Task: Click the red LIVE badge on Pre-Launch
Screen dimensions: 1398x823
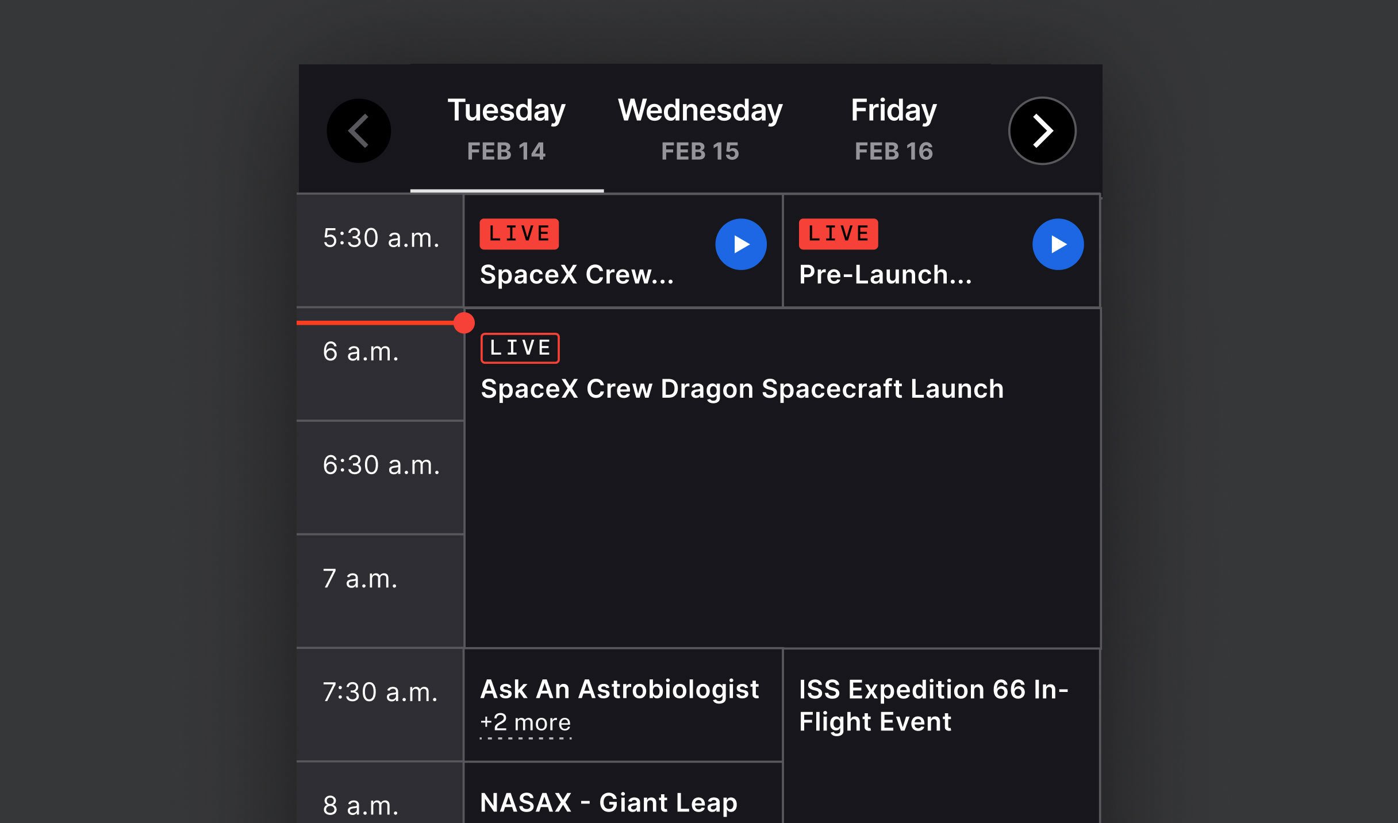Action: pyautogui.click(x=838, y=234)
